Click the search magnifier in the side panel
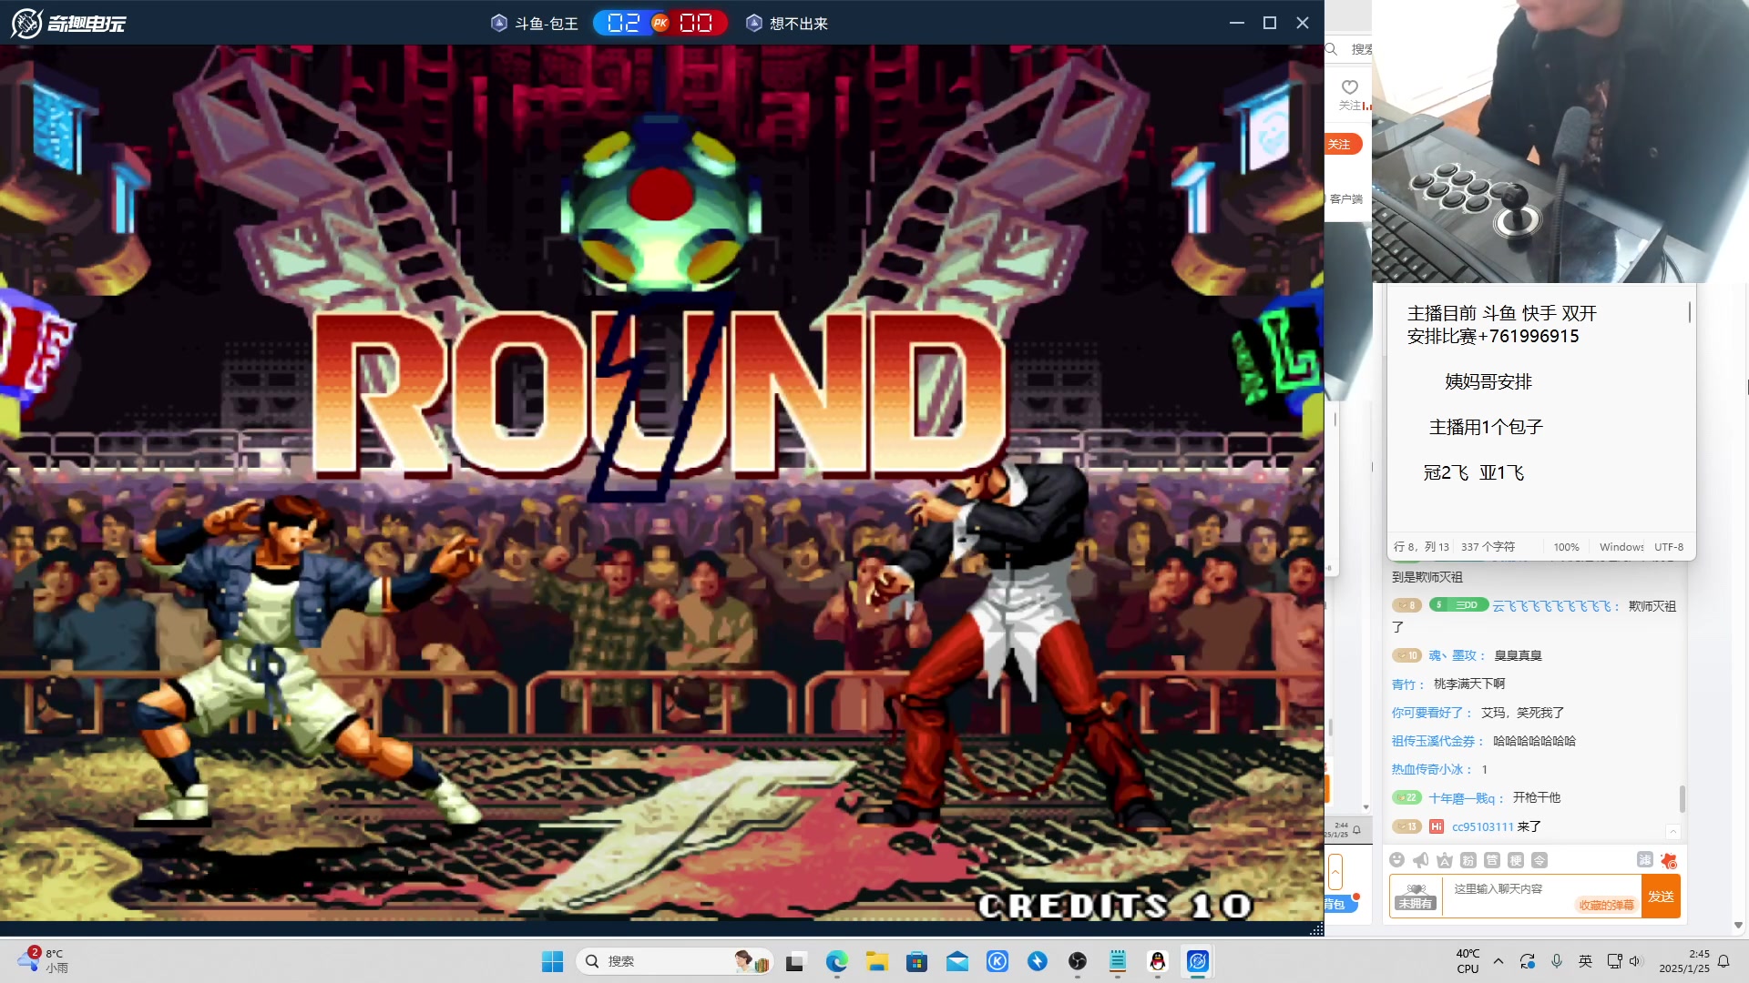 tap(1332, 49)
